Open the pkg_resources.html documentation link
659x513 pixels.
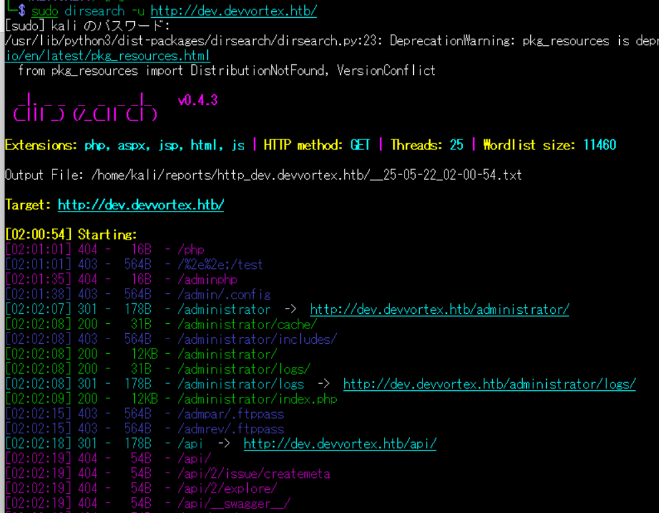point(108,56)
